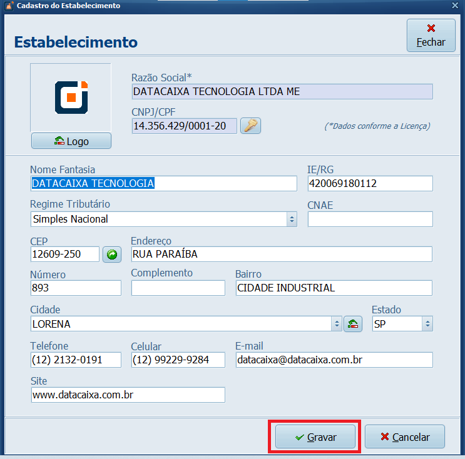Save the record with Gravar
465x459 pixels.
[315, 436]
